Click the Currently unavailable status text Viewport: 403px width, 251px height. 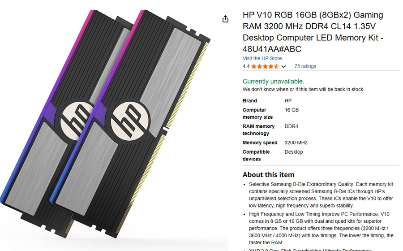point(273,81)
